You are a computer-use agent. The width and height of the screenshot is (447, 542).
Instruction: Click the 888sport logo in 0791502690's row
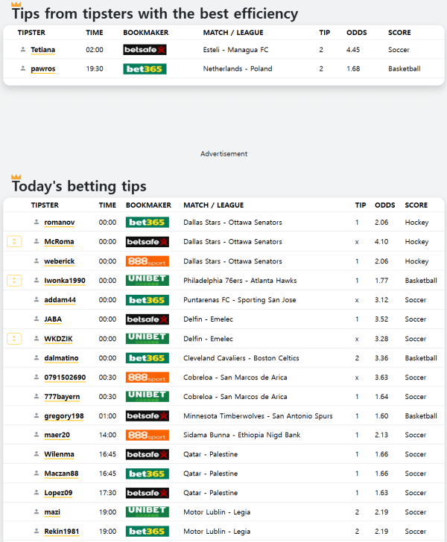[147, 377]
